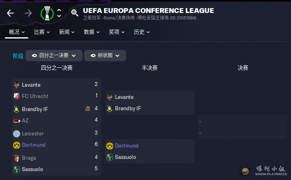This screenshot has height=180, width=291.
Task: Click the Braga club badge
Action: [x=17, y=158]
